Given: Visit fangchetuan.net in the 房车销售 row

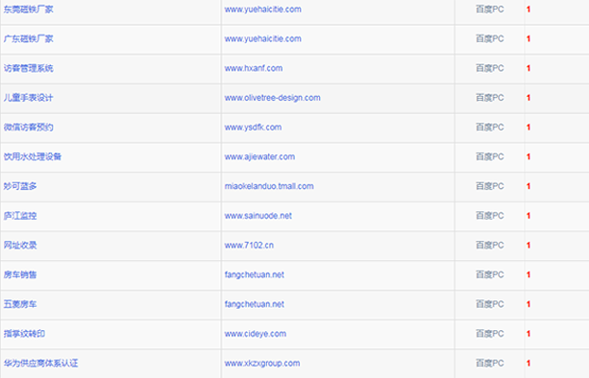Looking at the screenshot, I should (x=255, y=275).
